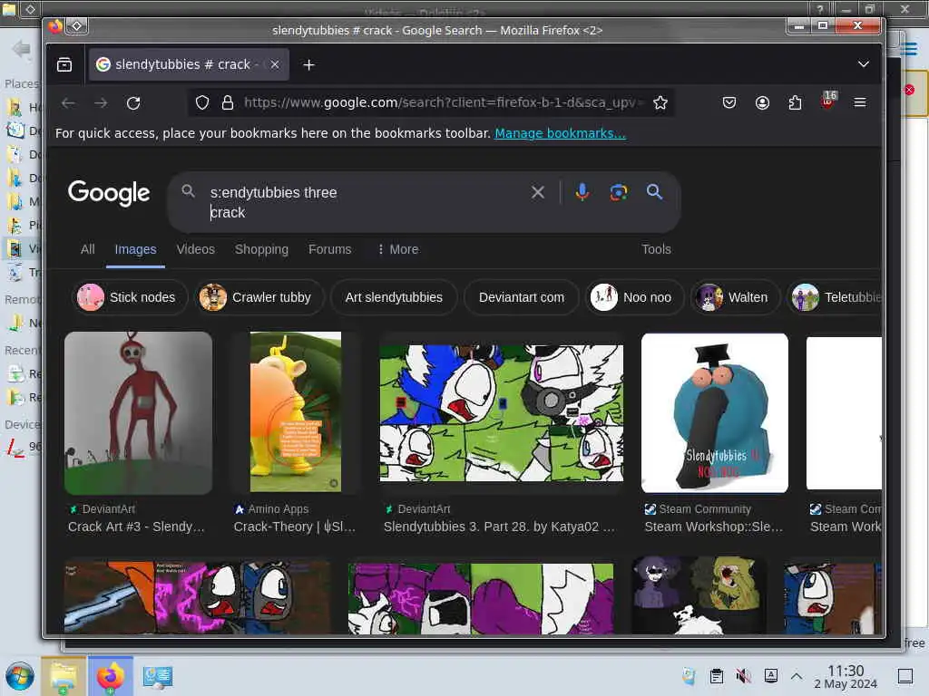929x696 pixels.
Task: Go back with the back arrow
Action: 68,103
